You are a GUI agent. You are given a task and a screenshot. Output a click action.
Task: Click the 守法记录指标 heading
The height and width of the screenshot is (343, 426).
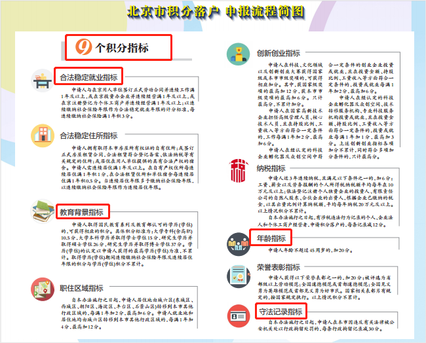[x=279, y=312]
